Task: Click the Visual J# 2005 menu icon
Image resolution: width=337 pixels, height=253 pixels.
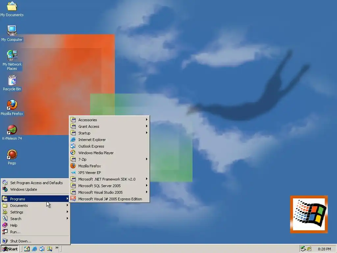Action: click(x=73, y=199)
